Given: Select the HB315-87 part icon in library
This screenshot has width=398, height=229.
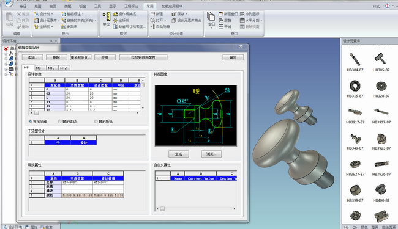Looking at the screenshot, I should 355,85.
